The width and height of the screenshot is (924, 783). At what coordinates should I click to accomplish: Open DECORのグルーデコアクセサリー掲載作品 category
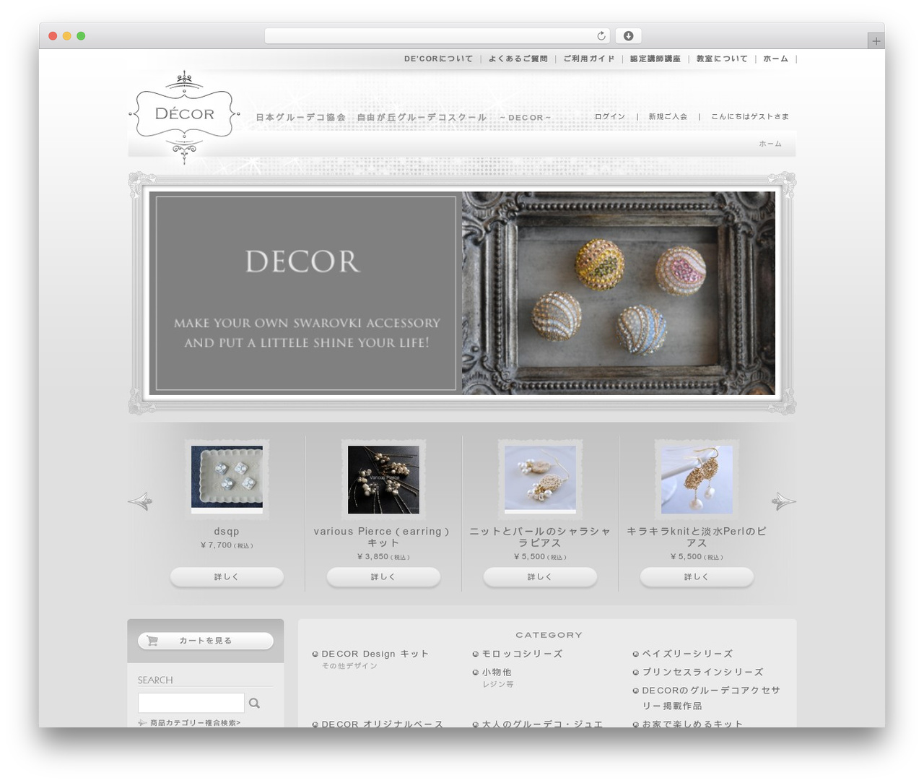click(x=711, y=698)
